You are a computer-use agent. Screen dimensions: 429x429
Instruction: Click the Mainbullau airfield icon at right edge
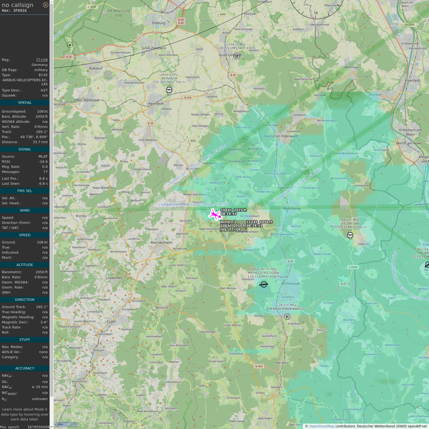point(427,265)
